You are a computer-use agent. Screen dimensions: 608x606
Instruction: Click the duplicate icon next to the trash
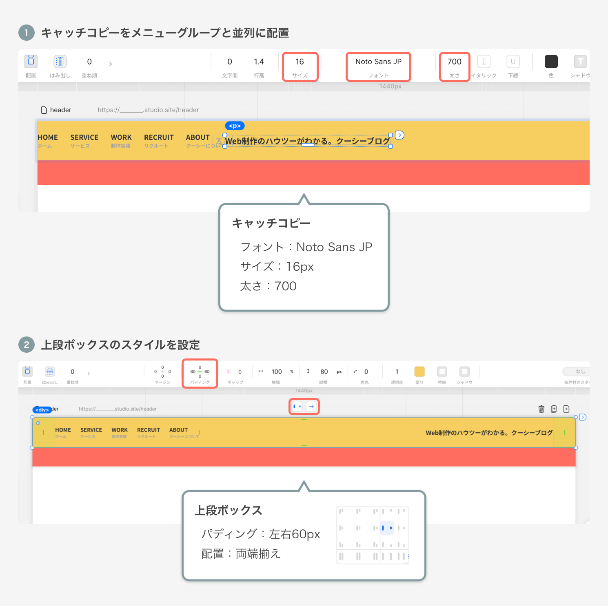554,409
